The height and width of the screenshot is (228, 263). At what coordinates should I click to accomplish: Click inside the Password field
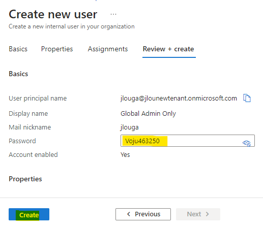coord(188,141)
